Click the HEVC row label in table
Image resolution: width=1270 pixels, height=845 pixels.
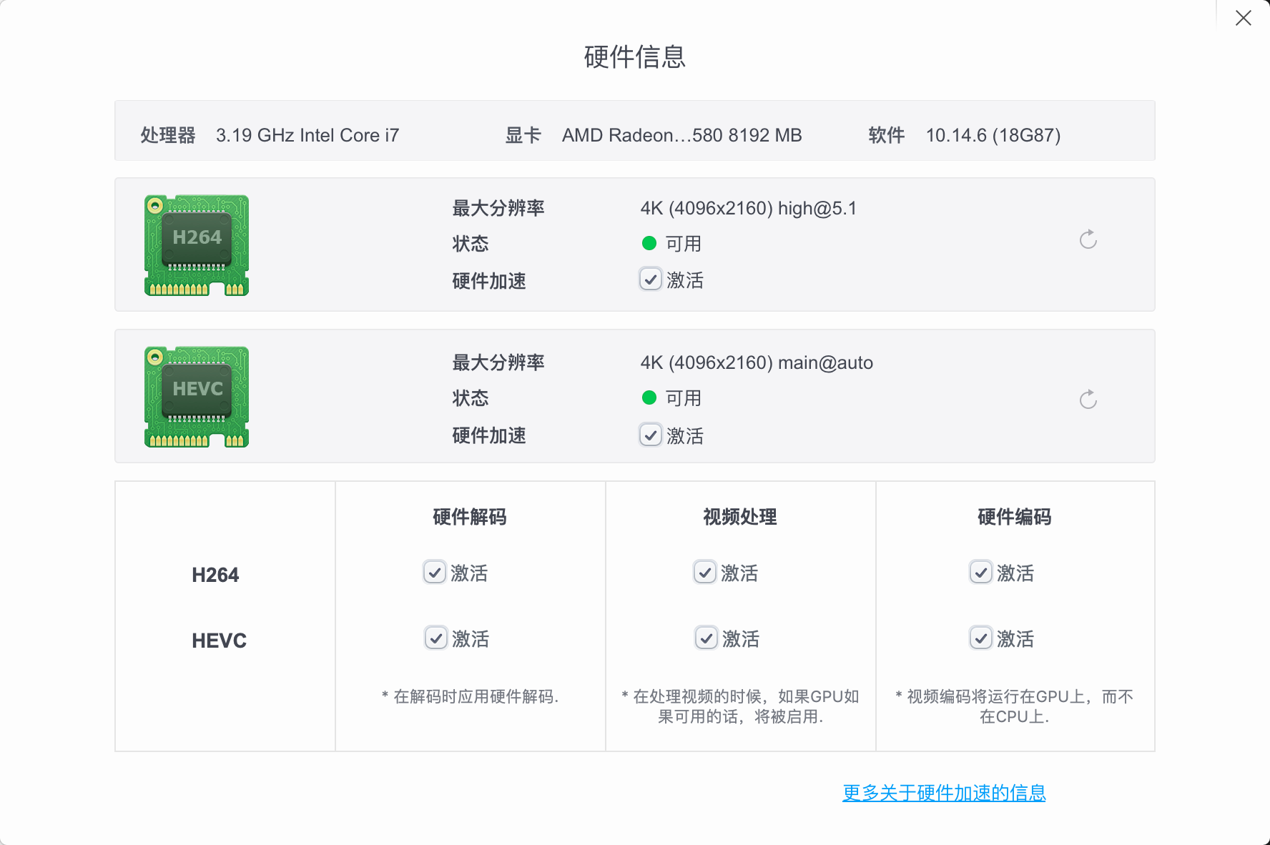point(219,641)
